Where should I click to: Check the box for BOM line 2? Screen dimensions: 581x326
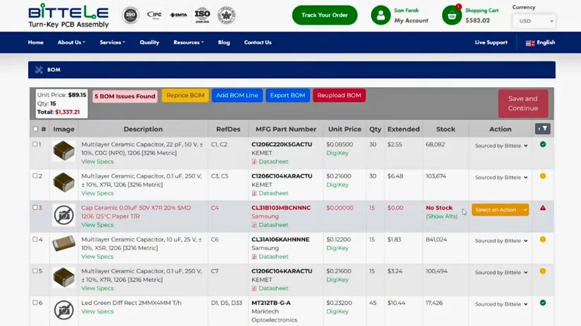pos(35,176)
